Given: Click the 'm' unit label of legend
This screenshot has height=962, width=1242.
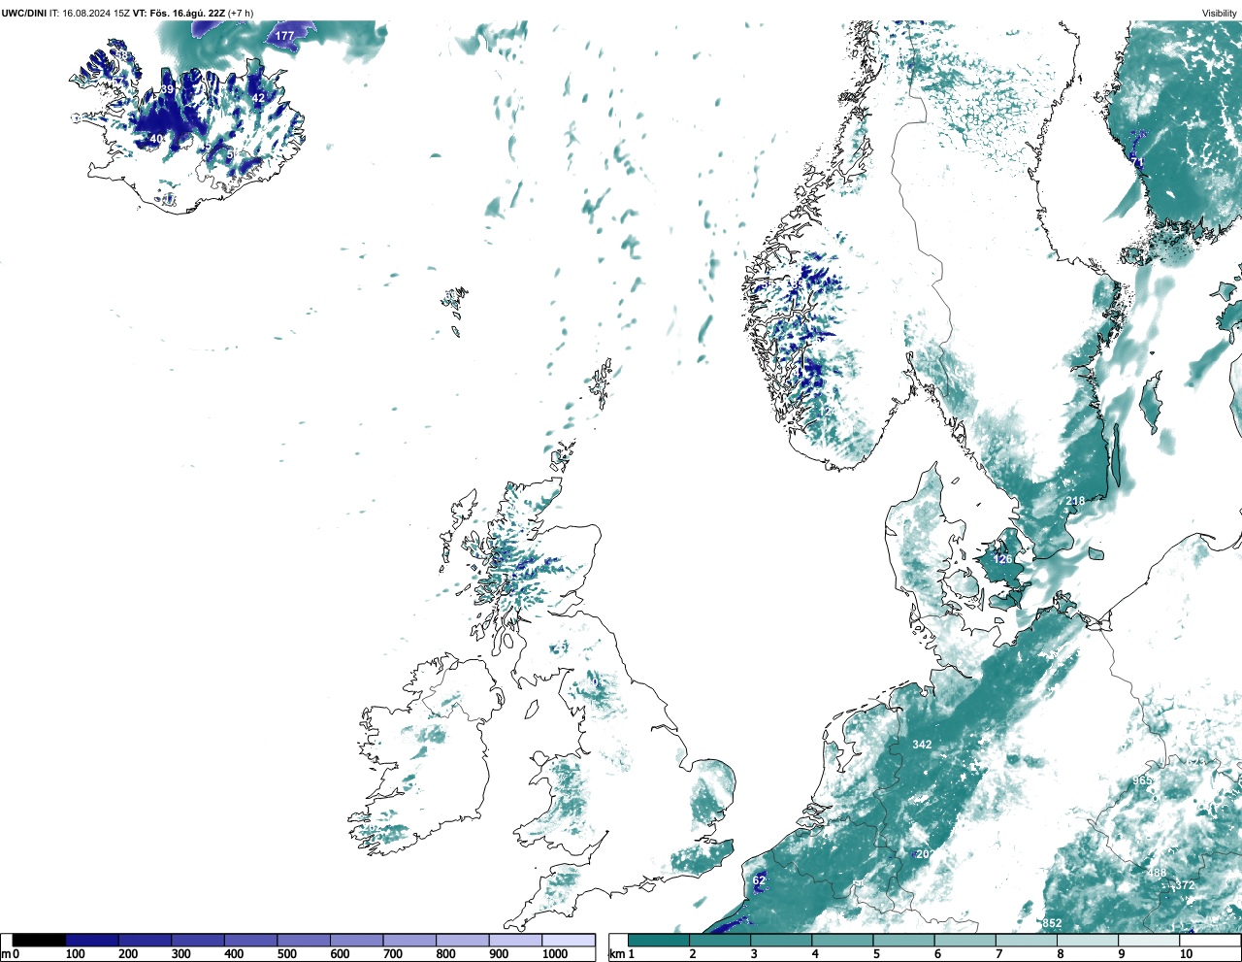Looking at the screenshot, I should tap(6, 954).
